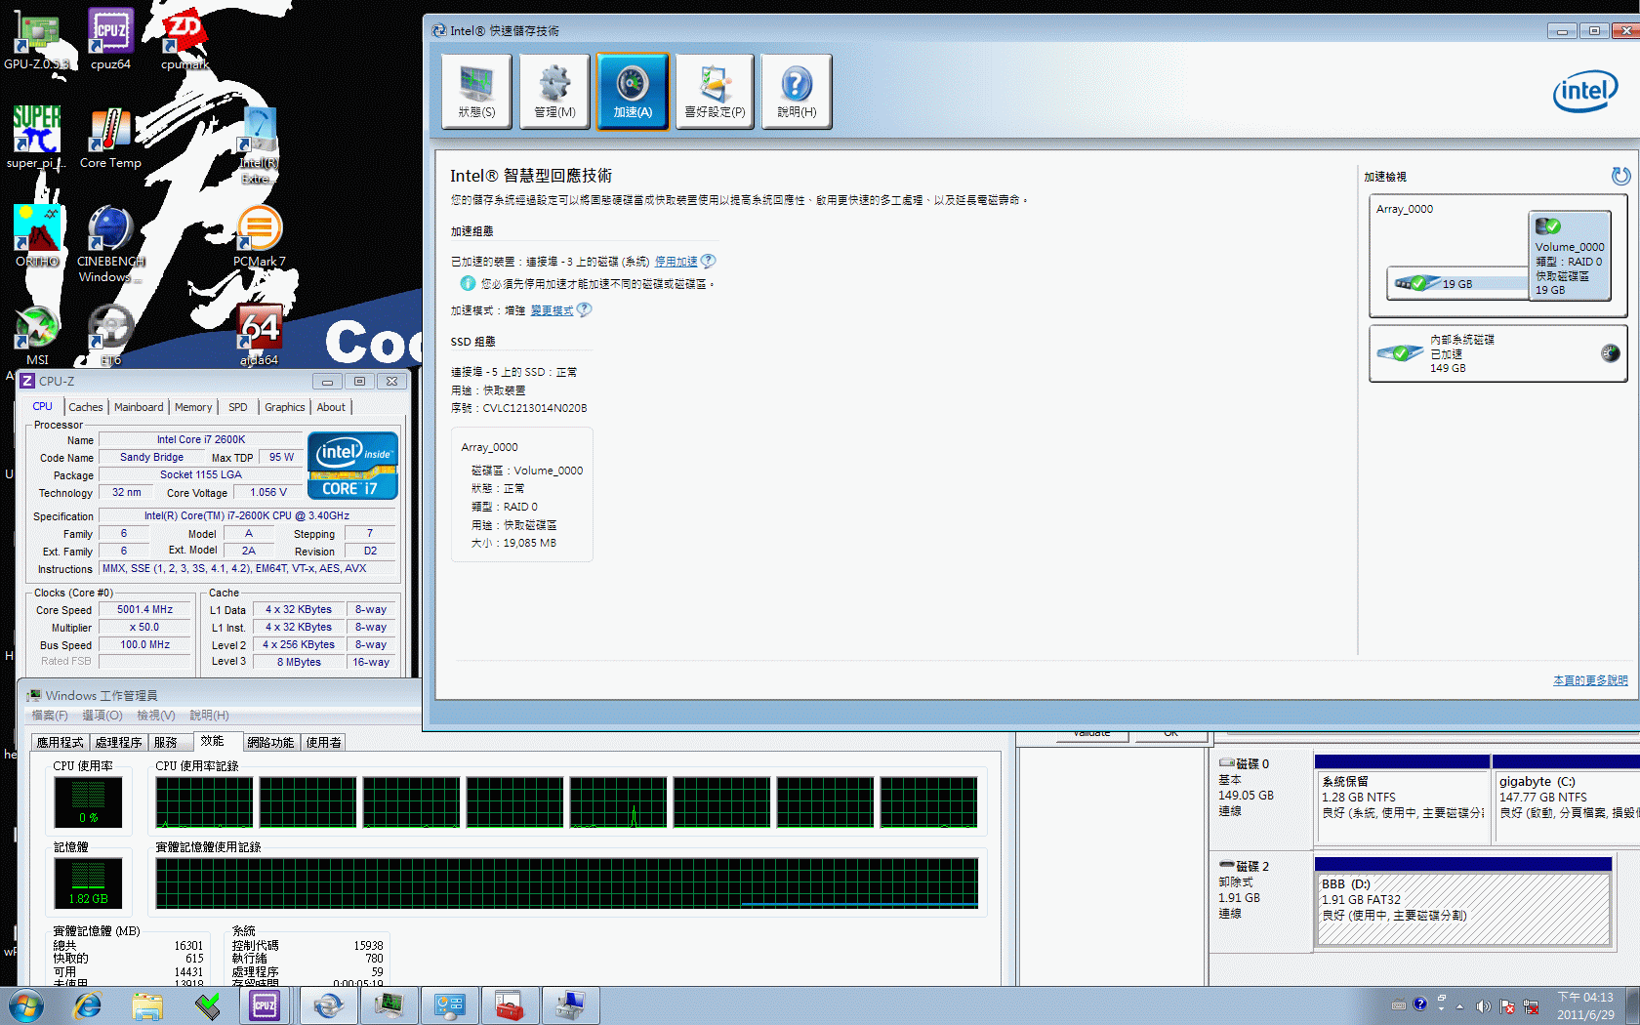Click the 變更模式 change mode link

click(552, 310)
